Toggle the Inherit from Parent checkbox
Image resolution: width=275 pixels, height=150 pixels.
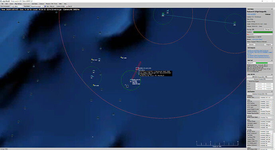(x=248, y=82)
